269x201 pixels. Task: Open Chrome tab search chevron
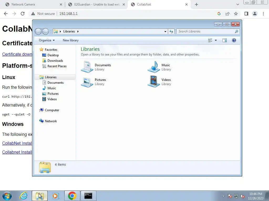click(x=237, y=4)
